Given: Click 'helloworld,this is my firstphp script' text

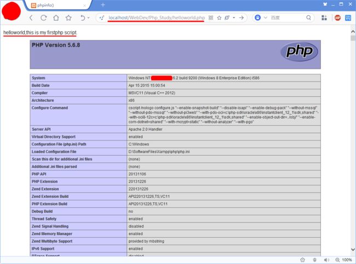Looking at the screenshot, I should tap(40, 32).
